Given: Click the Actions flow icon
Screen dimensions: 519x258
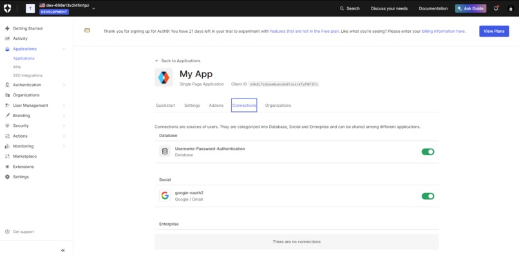Looking at the screenshot, I should tap(7, 136).
